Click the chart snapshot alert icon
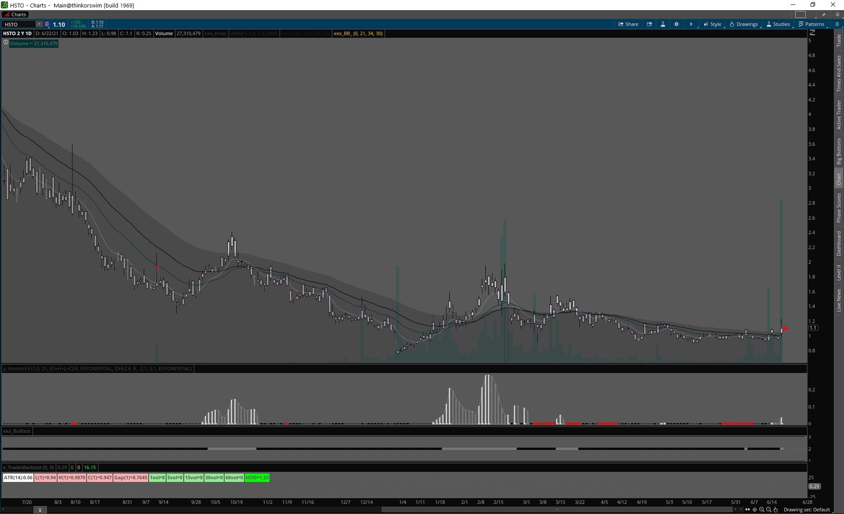This screenshot has width=844, height=514. [649, 24]
